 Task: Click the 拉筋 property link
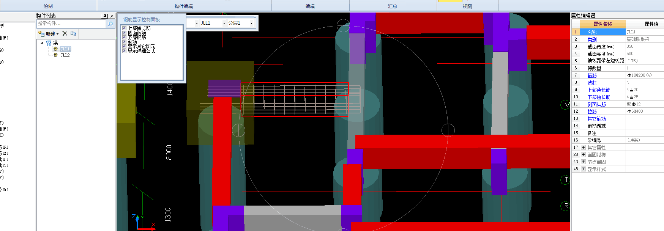(592, 112)
